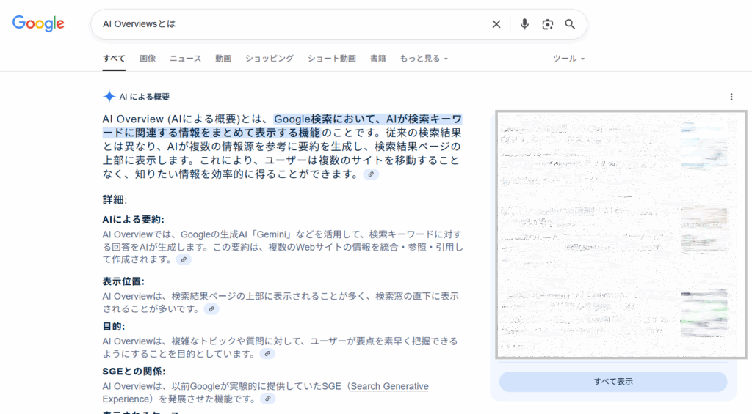Screen dimensions: 752x414
Task: Expand the もっと見る dropdown
Action: pyautogui.click(x=424, y=59)
